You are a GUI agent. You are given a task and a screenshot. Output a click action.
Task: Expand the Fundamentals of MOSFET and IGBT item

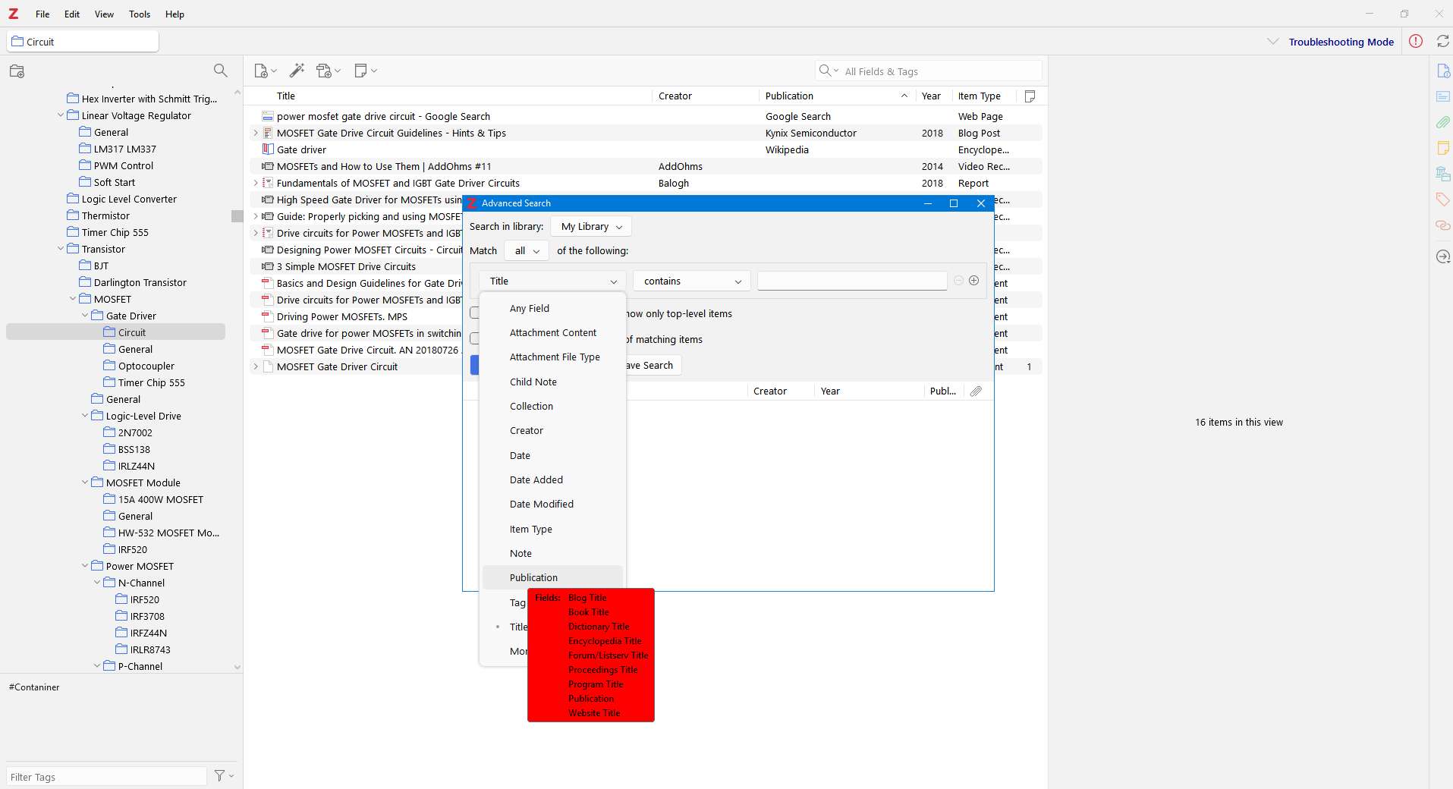click(256, 184)
